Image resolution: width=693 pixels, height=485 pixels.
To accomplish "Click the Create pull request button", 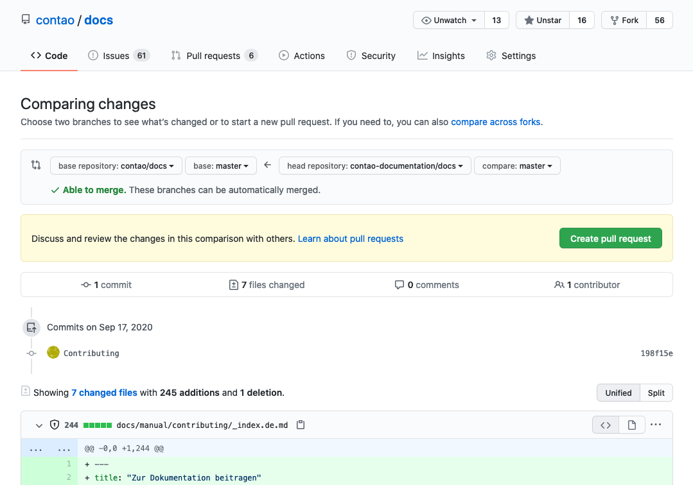I will (610, 238).
